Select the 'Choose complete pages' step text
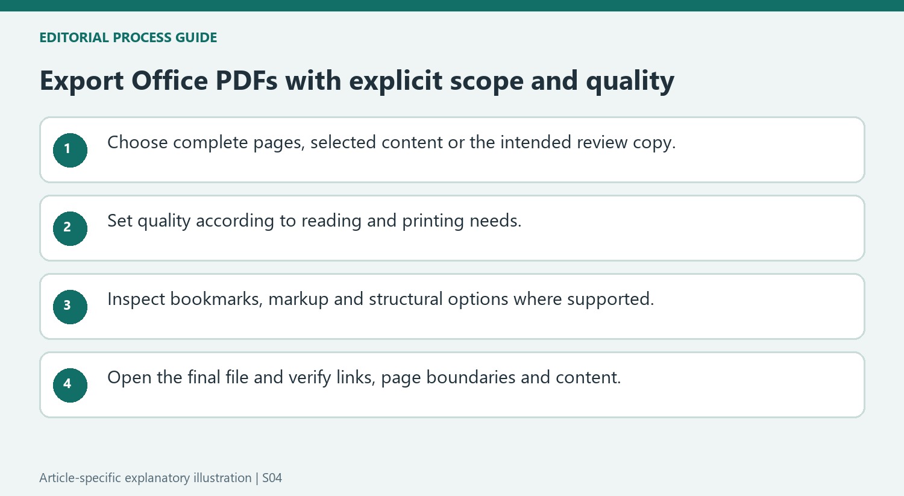904x496 pixels. tap(391, 143)
